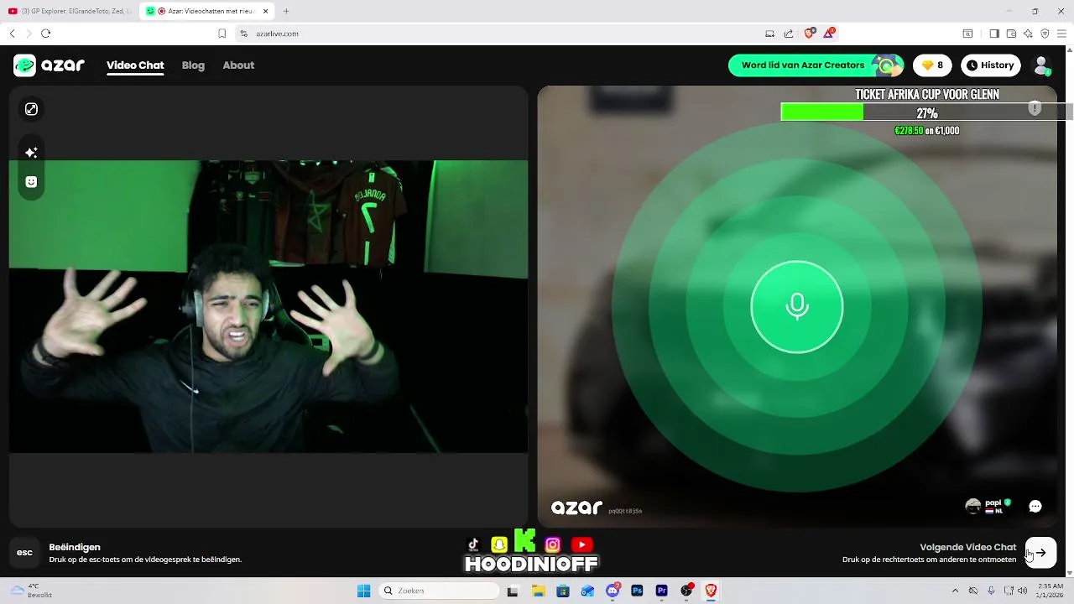Screen dimensions: 1074x604
Task: Click Word lid van Azar Creators banner
Action: pos(816,65)
